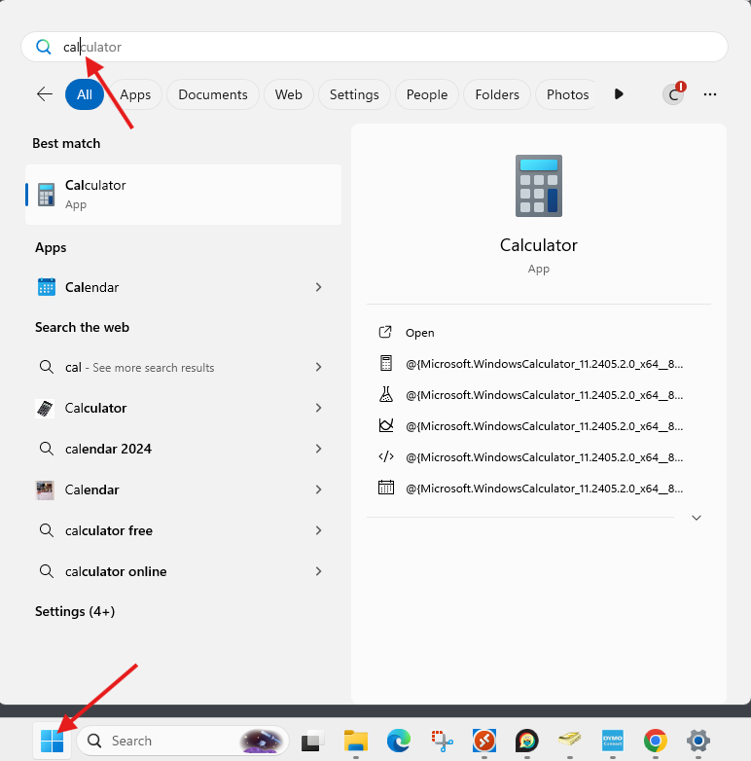Screen dimensions: 751x761
Task: Open File Explorer from taskbar
Action: pyautogui.click(x=356, y=741)
